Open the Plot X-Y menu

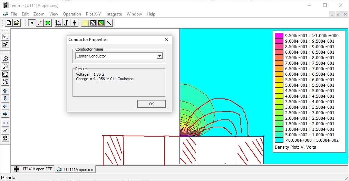tap(93, 14)
